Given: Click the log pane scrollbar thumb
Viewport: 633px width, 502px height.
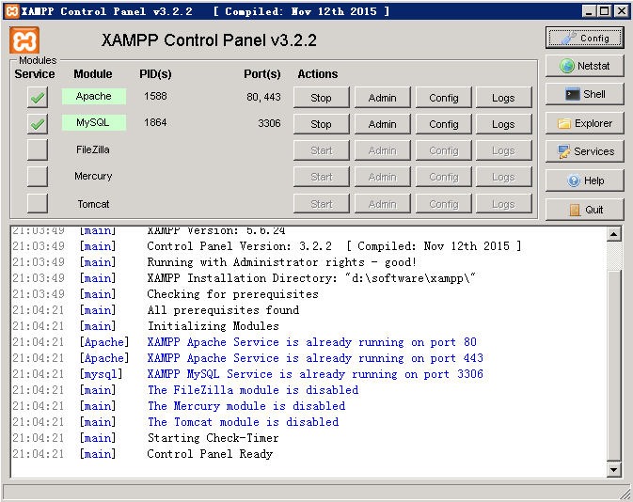Looking at the screenshot, I should click(x=613, y=365).
